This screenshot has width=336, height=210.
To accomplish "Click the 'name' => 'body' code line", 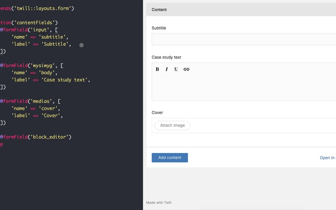I will [34, 73].
